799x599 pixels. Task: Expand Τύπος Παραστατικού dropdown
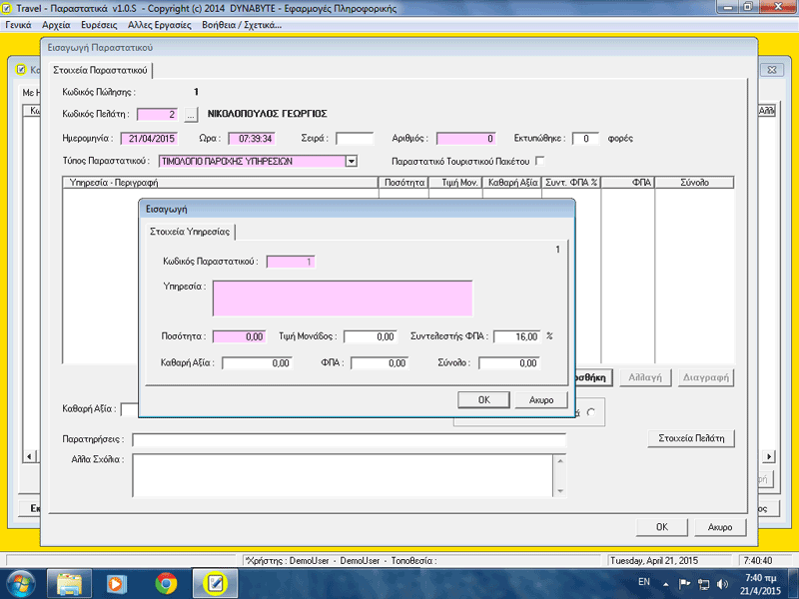tap(352, 162)
